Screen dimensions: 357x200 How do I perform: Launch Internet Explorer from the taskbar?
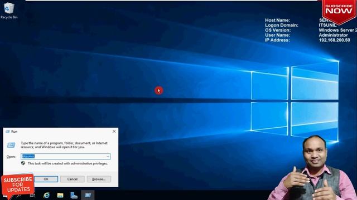coord(47,195)
